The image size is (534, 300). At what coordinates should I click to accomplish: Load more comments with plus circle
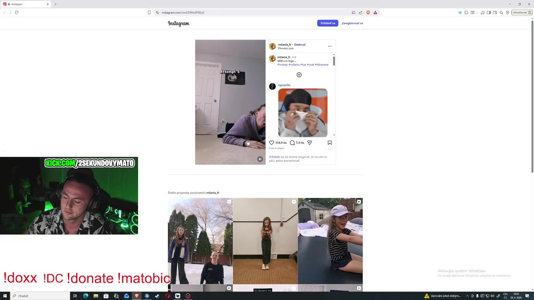299,75
